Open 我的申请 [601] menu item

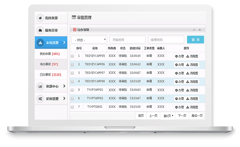pos(50,54)
